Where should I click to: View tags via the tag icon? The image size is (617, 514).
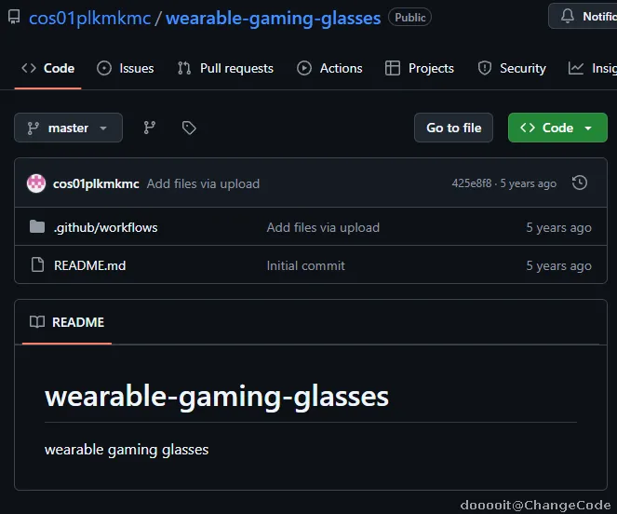(189, 128)
